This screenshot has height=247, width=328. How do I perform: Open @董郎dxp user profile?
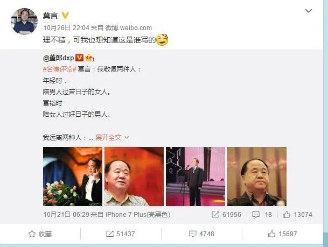coord(58,58)
